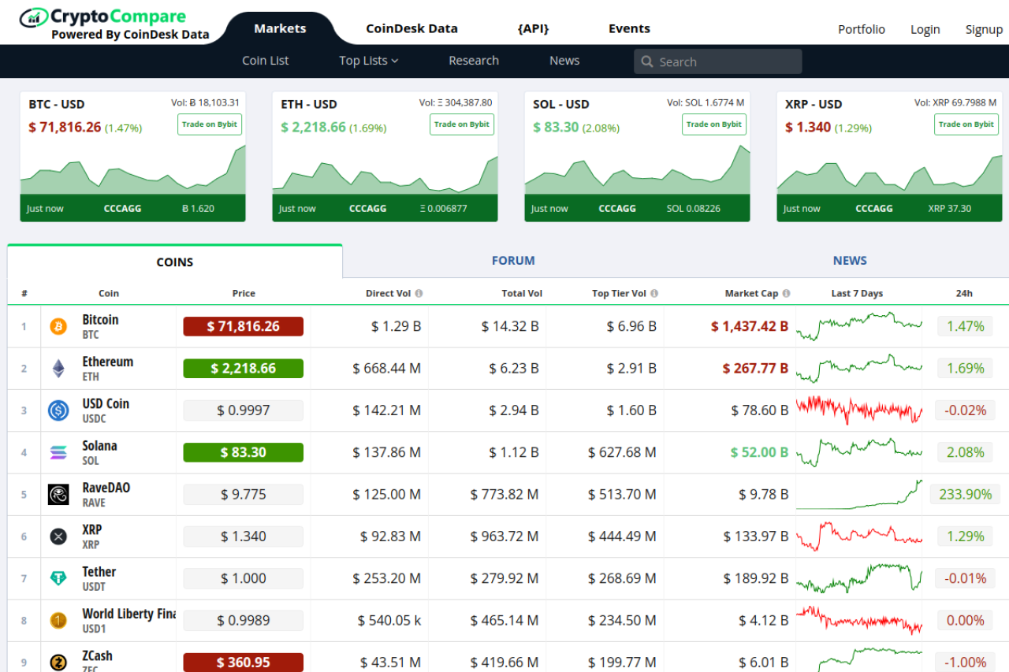Open the CoinDesk Data menu
The image size is (1009, 672).
coord(411,28)
